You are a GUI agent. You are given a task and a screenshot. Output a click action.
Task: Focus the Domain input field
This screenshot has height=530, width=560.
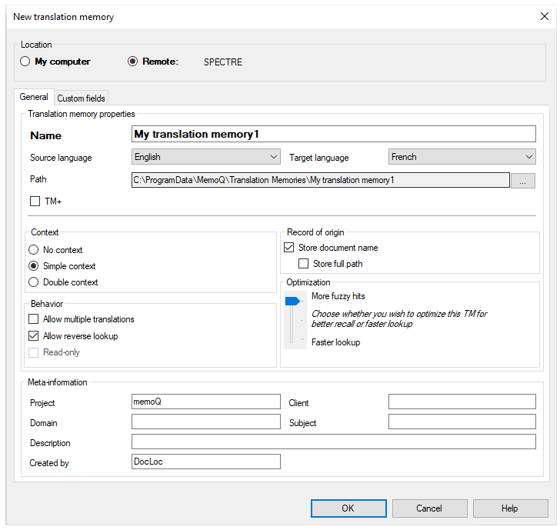205,422
